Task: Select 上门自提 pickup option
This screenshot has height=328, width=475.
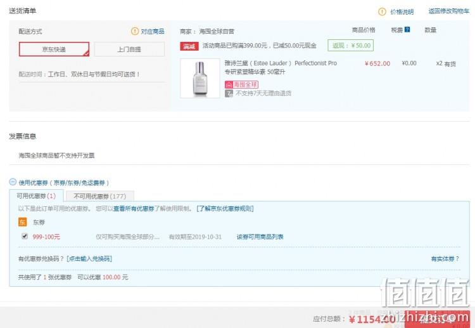Action: click(x=129, y=49)
